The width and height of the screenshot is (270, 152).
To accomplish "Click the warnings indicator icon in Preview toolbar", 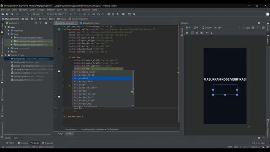I will (263, 28).
